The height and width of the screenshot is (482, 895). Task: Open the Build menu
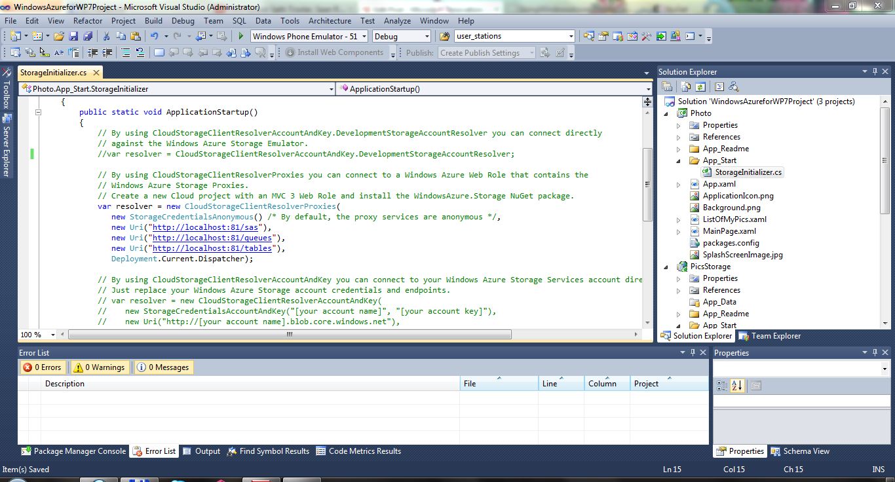pyautogui.click(x=153, y=21)
